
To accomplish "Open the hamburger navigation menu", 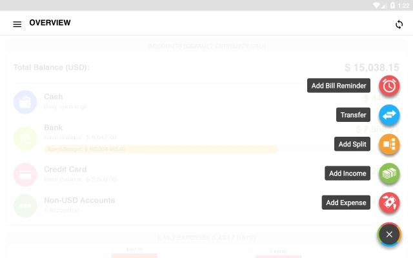I will click(17, 25).
